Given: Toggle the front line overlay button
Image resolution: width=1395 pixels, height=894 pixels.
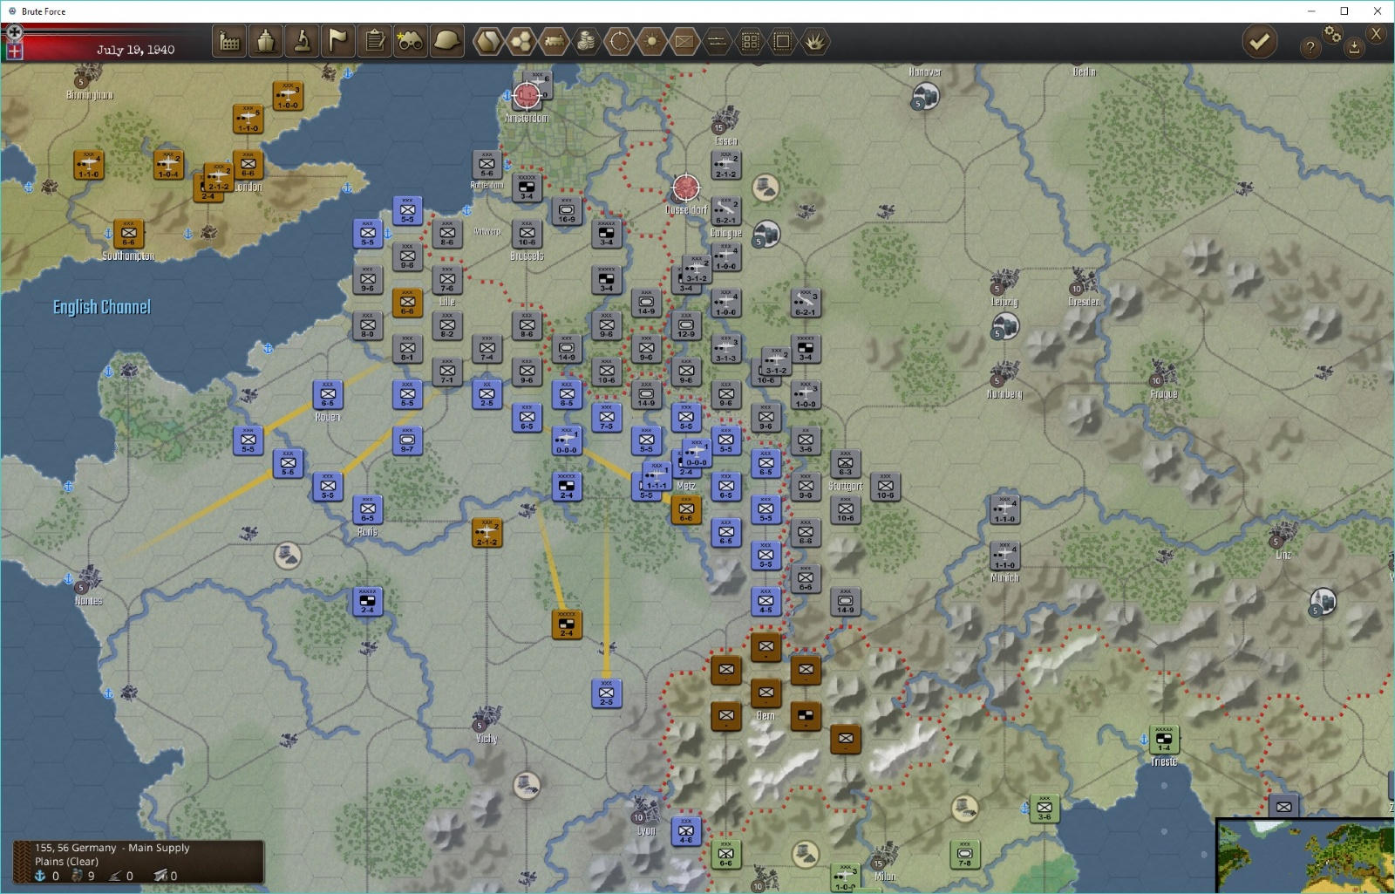Looking at the screenshot, I should coord(718,41).
